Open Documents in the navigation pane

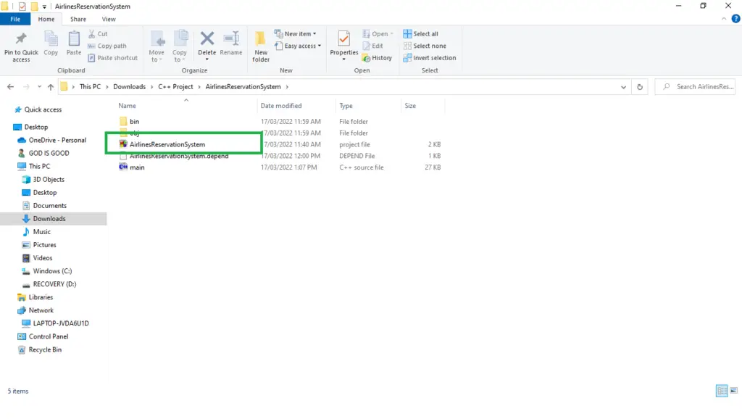[49, 206]
